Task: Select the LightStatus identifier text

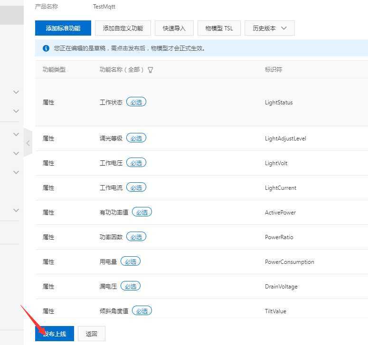Action: [279, 103]
